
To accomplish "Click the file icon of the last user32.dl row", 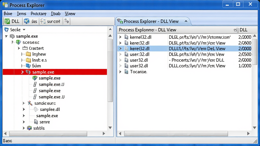I will pyautogui.click(x=126, y=66).
